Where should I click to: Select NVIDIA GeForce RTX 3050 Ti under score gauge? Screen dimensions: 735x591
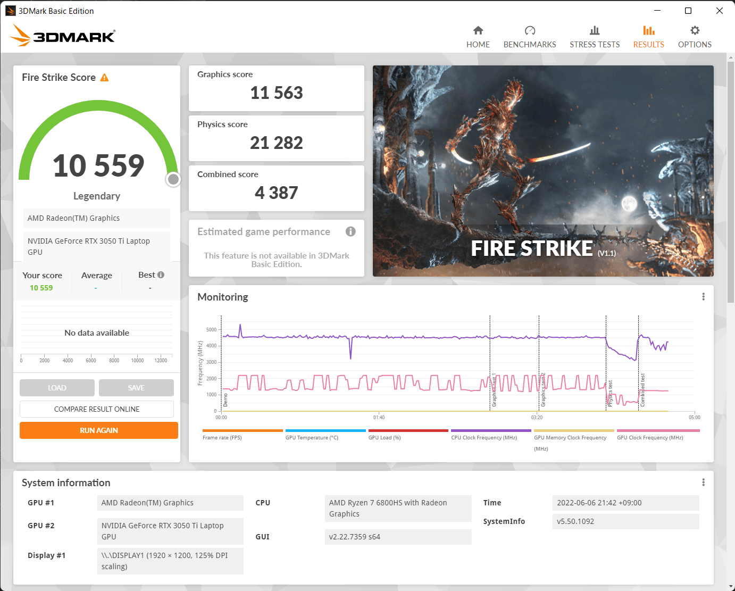pos(97,246)
